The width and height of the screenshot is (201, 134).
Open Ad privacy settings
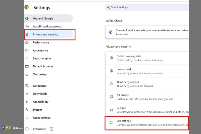pyautogui.click(x=147, y=97)
